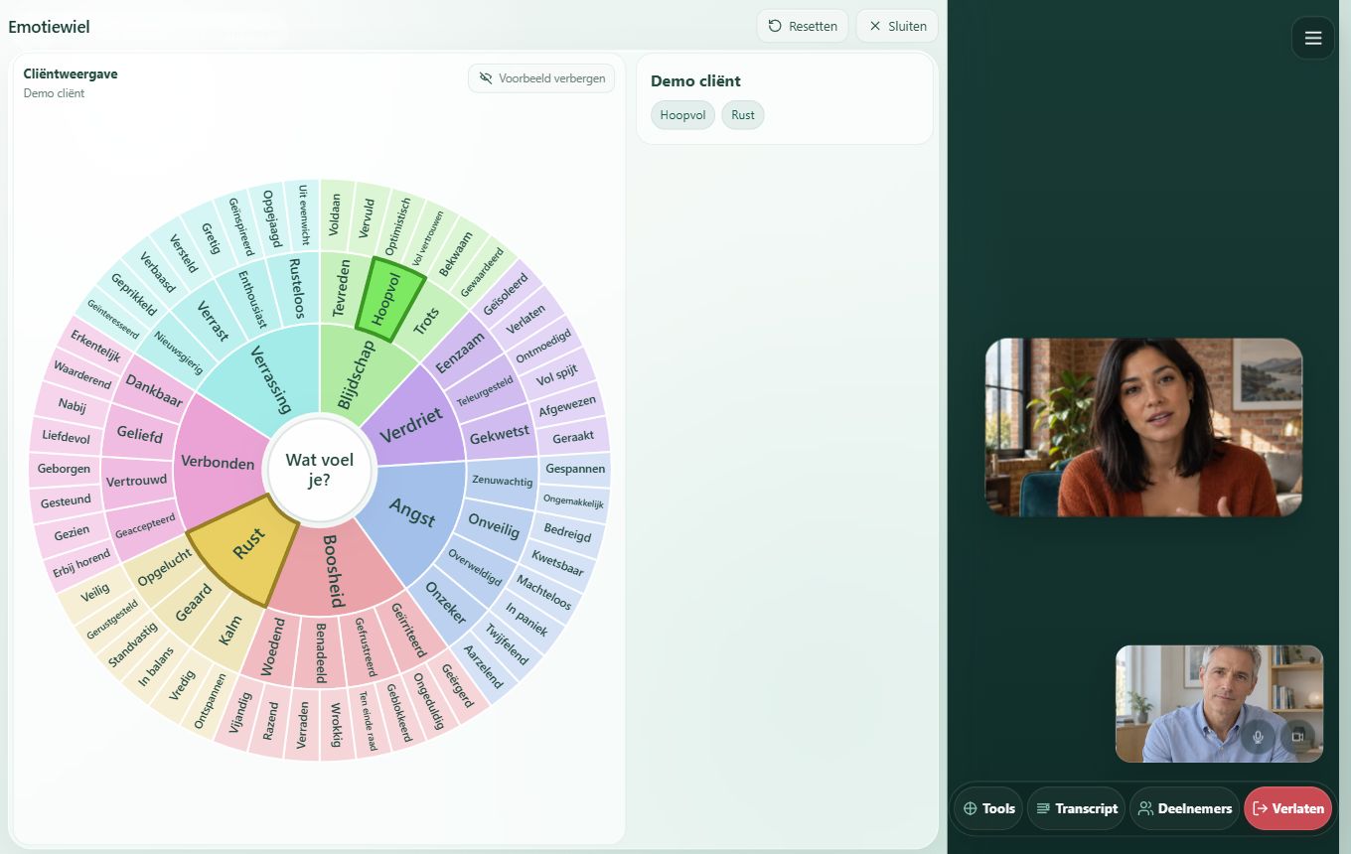
Task: Click the woman's main video feed
Action: coord(1143,427)
